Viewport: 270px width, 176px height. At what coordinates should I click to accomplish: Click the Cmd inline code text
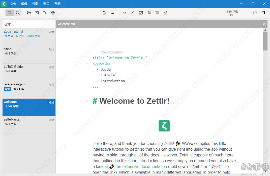coord(196,167)
